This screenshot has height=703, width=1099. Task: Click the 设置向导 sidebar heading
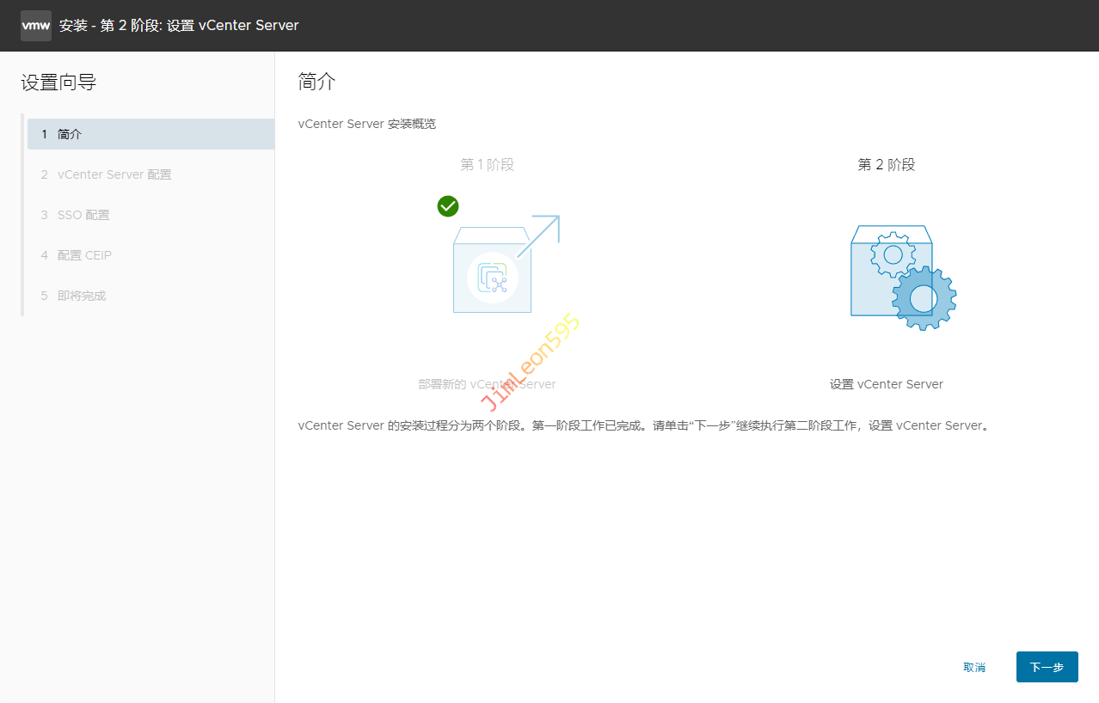tap(58, 83)
